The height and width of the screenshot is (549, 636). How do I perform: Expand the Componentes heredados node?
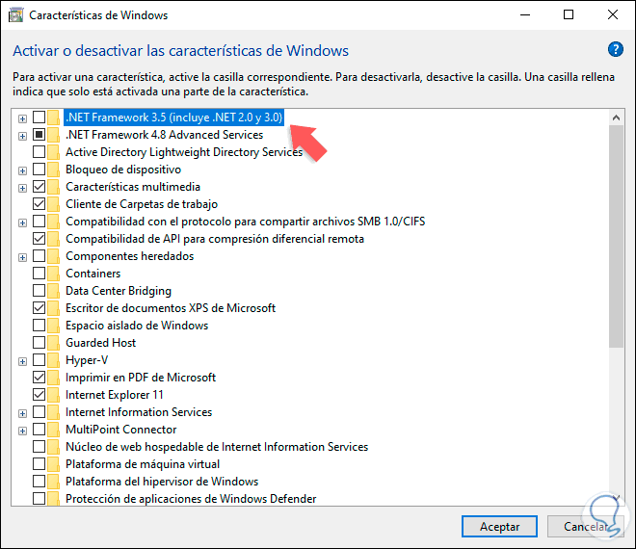(x=23, y=257)
